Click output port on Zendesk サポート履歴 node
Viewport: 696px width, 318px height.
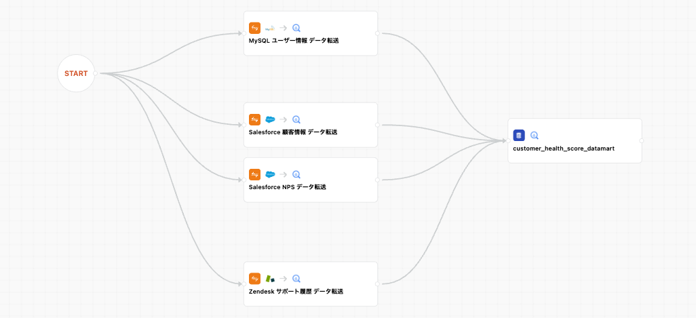click(x=378, y=283)
